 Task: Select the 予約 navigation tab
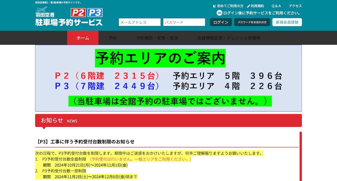tap(112, 38)
